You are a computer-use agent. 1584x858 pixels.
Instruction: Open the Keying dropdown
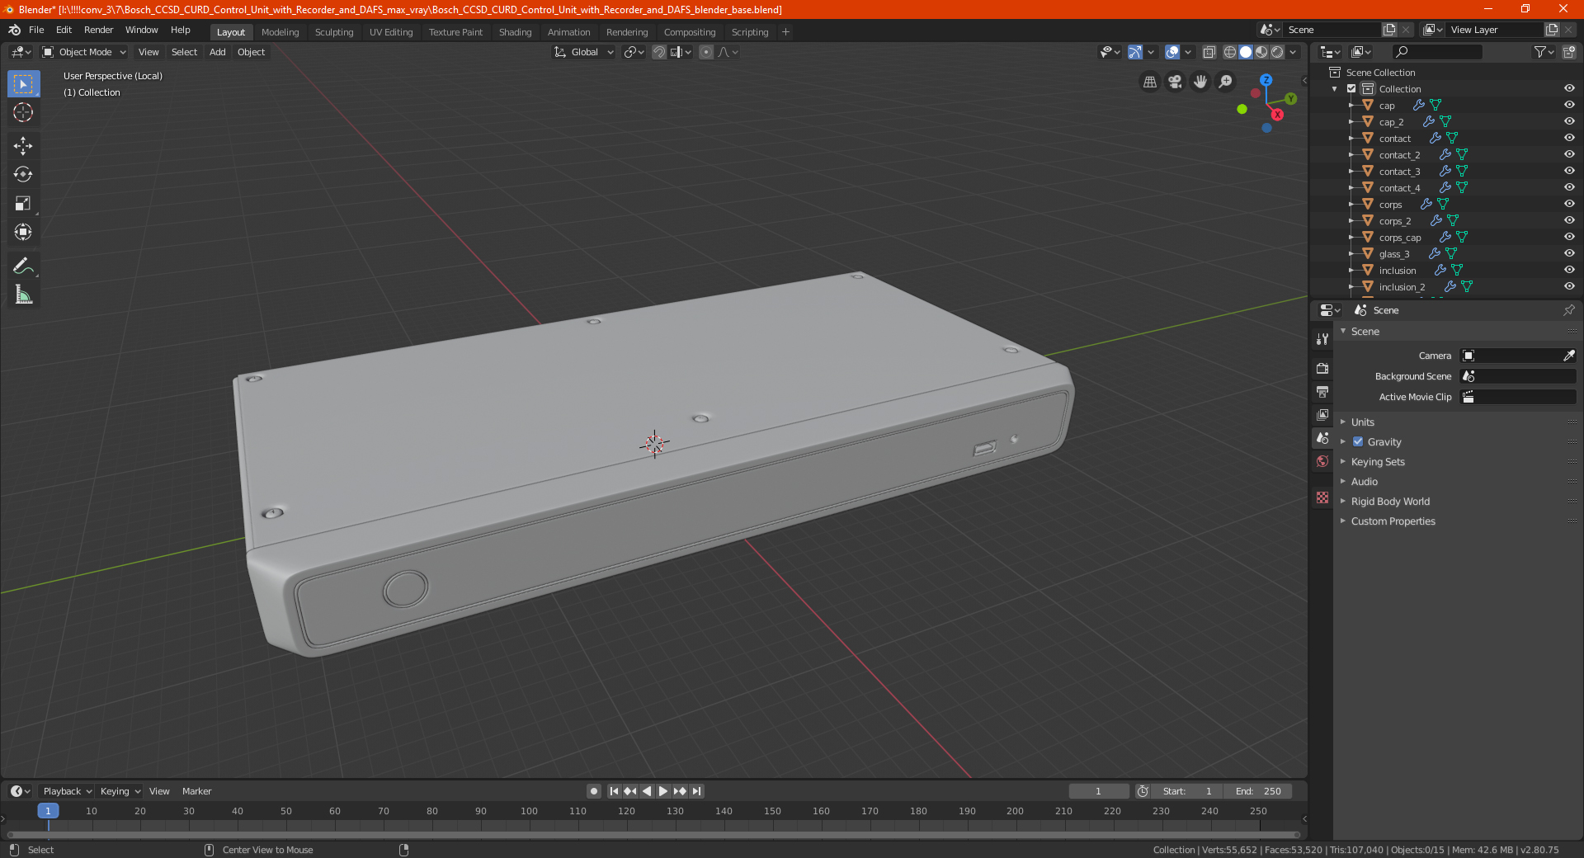coord(120,791)
